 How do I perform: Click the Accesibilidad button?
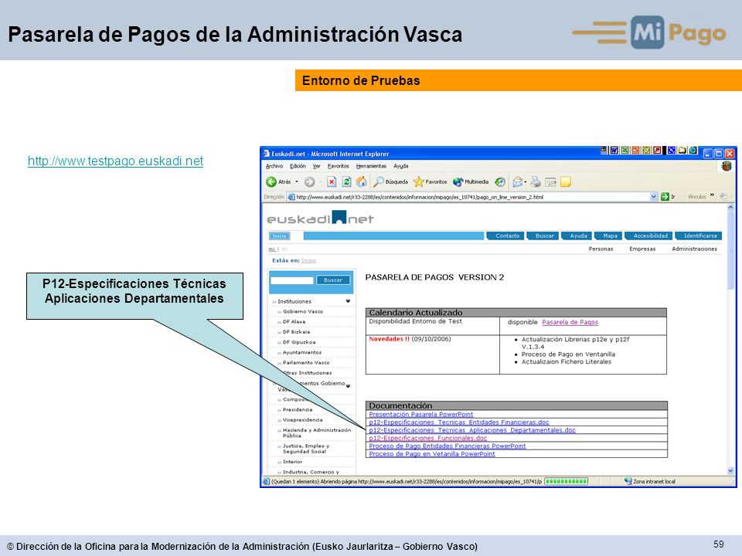click(650, 236)
